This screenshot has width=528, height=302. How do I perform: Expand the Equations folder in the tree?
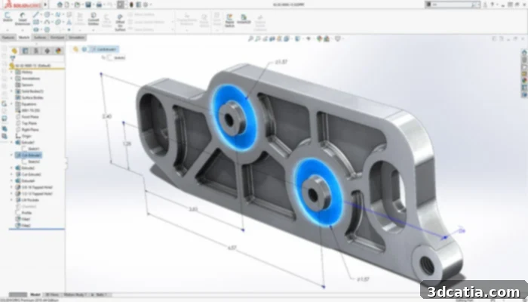12,104
